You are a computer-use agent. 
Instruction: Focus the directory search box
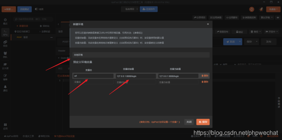33,19
